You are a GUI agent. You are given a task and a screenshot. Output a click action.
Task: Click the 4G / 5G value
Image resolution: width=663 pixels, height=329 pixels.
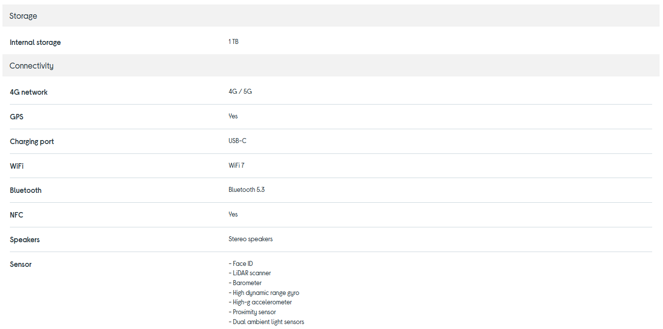[240, 92]
